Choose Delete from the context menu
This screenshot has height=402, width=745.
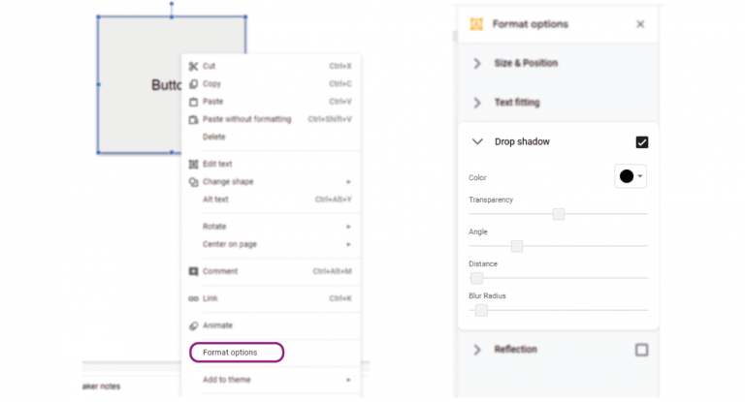(x=213, y=137)
